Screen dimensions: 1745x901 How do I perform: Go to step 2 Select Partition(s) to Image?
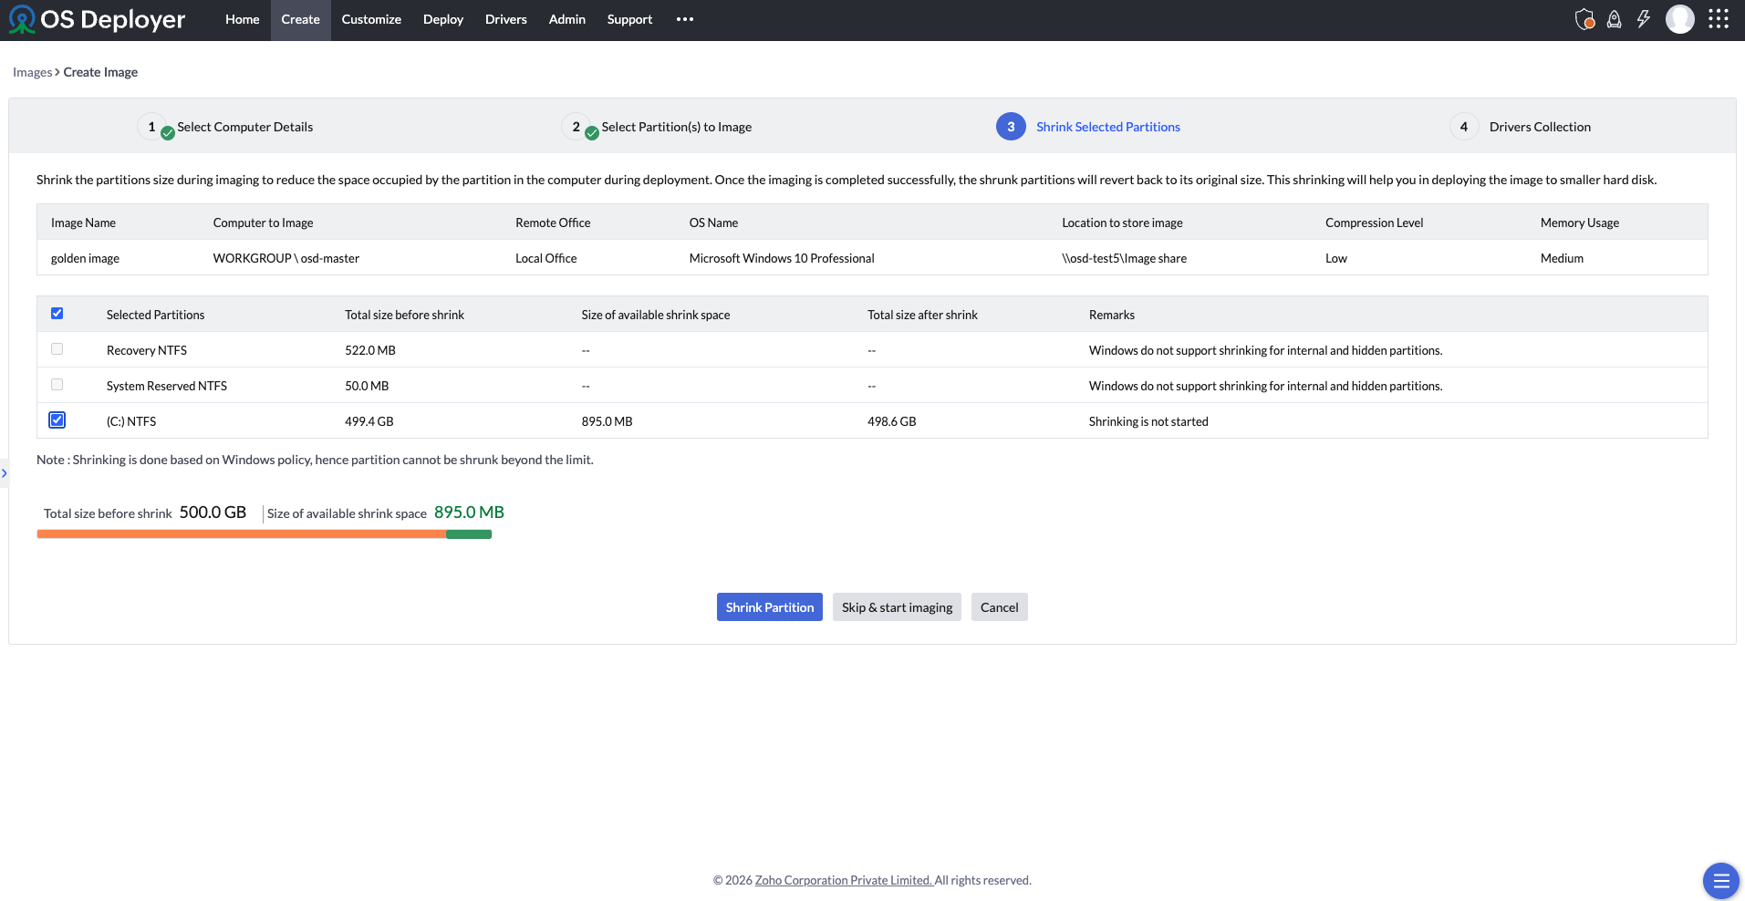pyautogui.click(x=676, y=127)
